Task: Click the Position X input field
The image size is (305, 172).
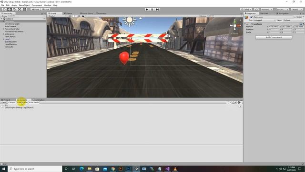Action: pos(274,27)
